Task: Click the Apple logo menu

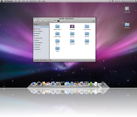Action: [x=2, y=1]
